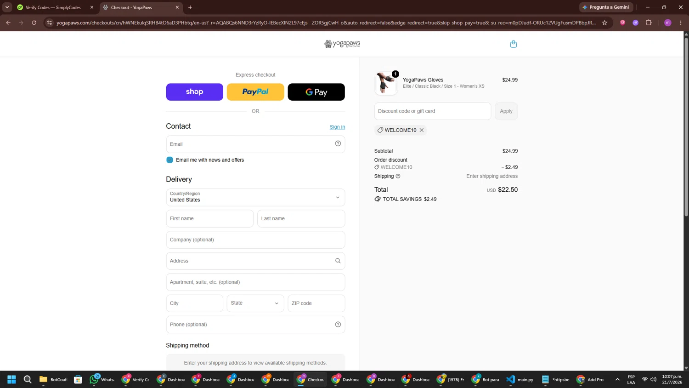Show hidden system tray icons
This screenshot has width=689, height=388.
[617, 379]
